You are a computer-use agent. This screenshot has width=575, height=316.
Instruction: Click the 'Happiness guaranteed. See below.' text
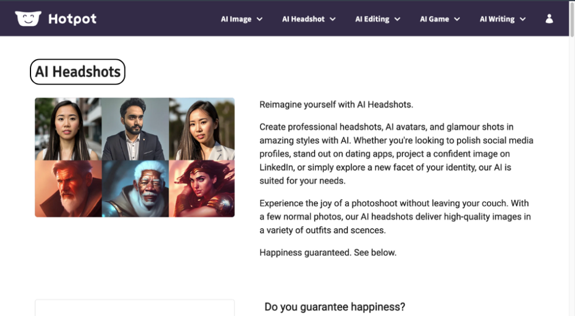click(x=328, y=253)
